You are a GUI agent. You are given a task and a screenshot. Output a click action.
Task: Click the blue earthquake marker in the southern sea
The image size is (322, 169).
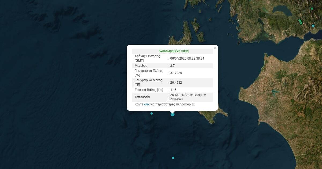click(x=173, y=158)
